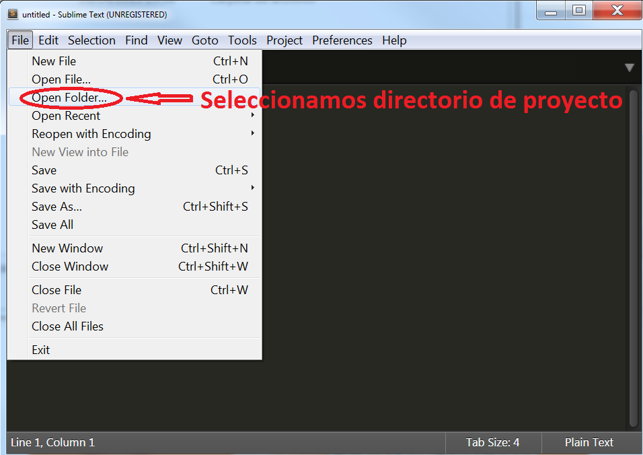Click the Line 1, Column 1 indicator

(x=52, y=443)
